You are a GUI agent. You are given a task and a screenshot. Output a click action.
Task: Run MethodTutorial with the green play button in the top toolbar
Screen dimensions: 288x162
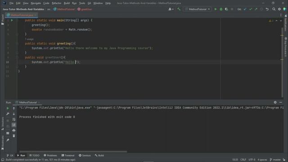(x=216, y=9)
